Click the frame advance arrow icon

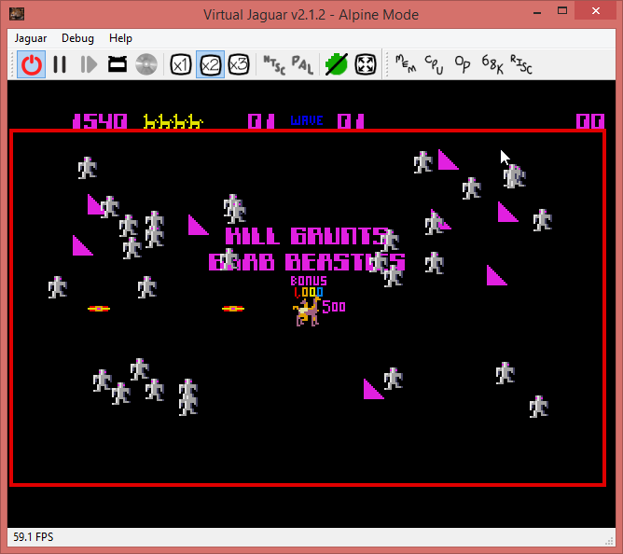89,64
